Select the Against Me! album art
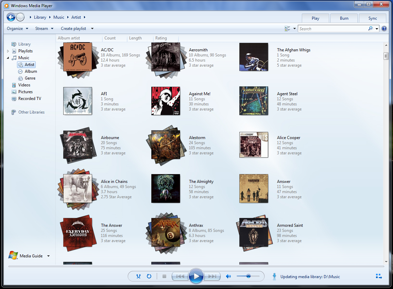Viewport: 393px width, 289px height. click(x=166, y=101)
